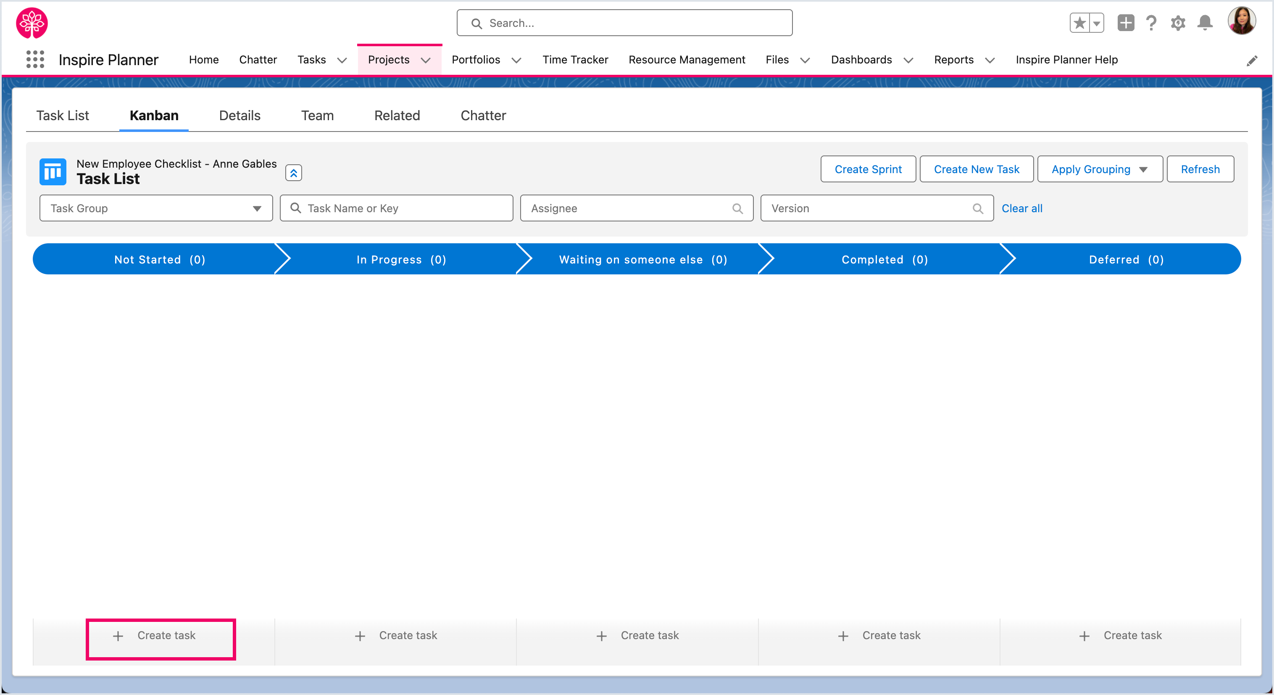Open the Tasks nav item

point(312,59)
